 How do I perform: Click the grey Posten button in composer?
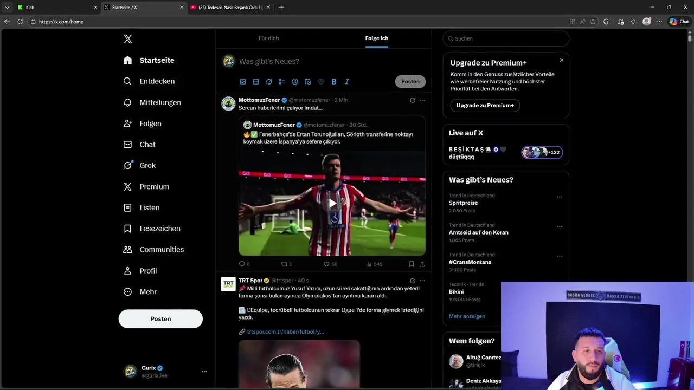click(410, 82)
